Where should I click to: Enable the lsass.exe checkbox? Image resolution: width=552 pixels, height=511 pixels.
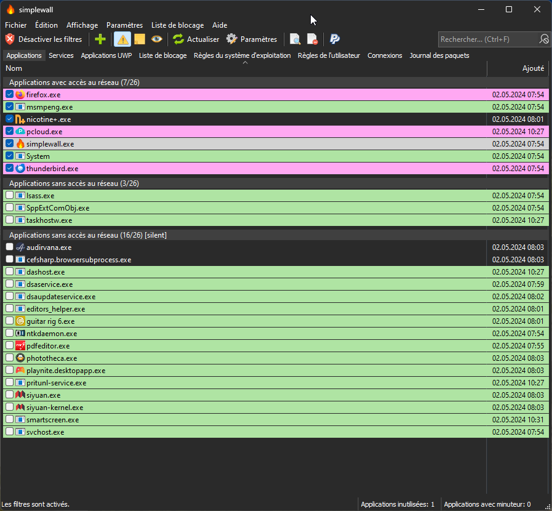click(9, 195)
